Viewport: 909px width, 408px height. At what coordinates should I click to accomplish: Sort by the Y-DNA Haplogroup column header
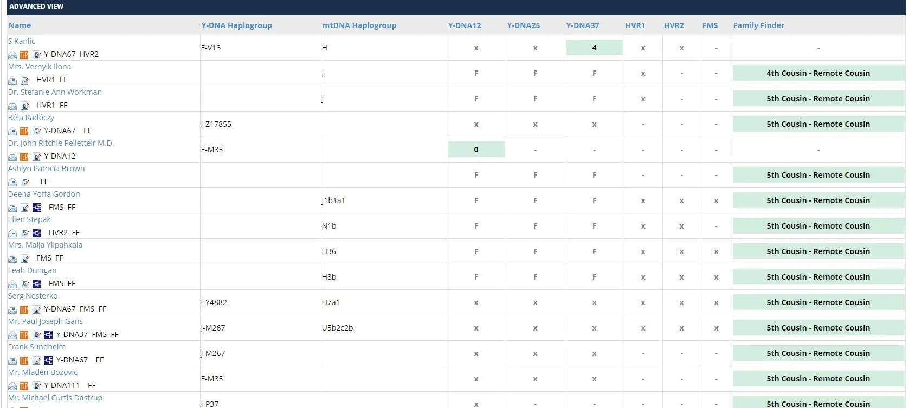point(236,25)
